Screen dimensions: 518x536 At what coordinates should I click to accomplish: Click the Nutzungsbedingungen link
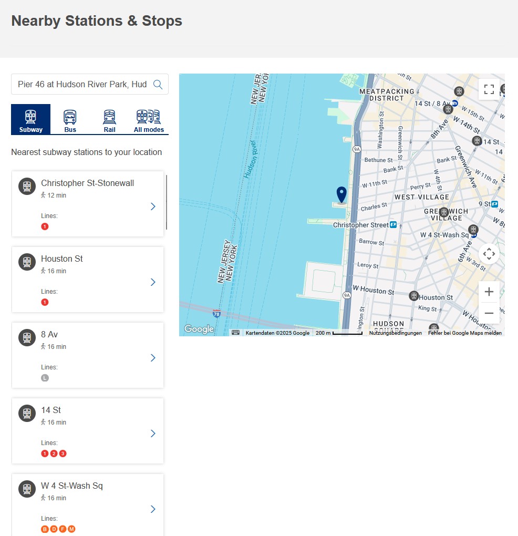pyautogui.click(x=395, y=333)
